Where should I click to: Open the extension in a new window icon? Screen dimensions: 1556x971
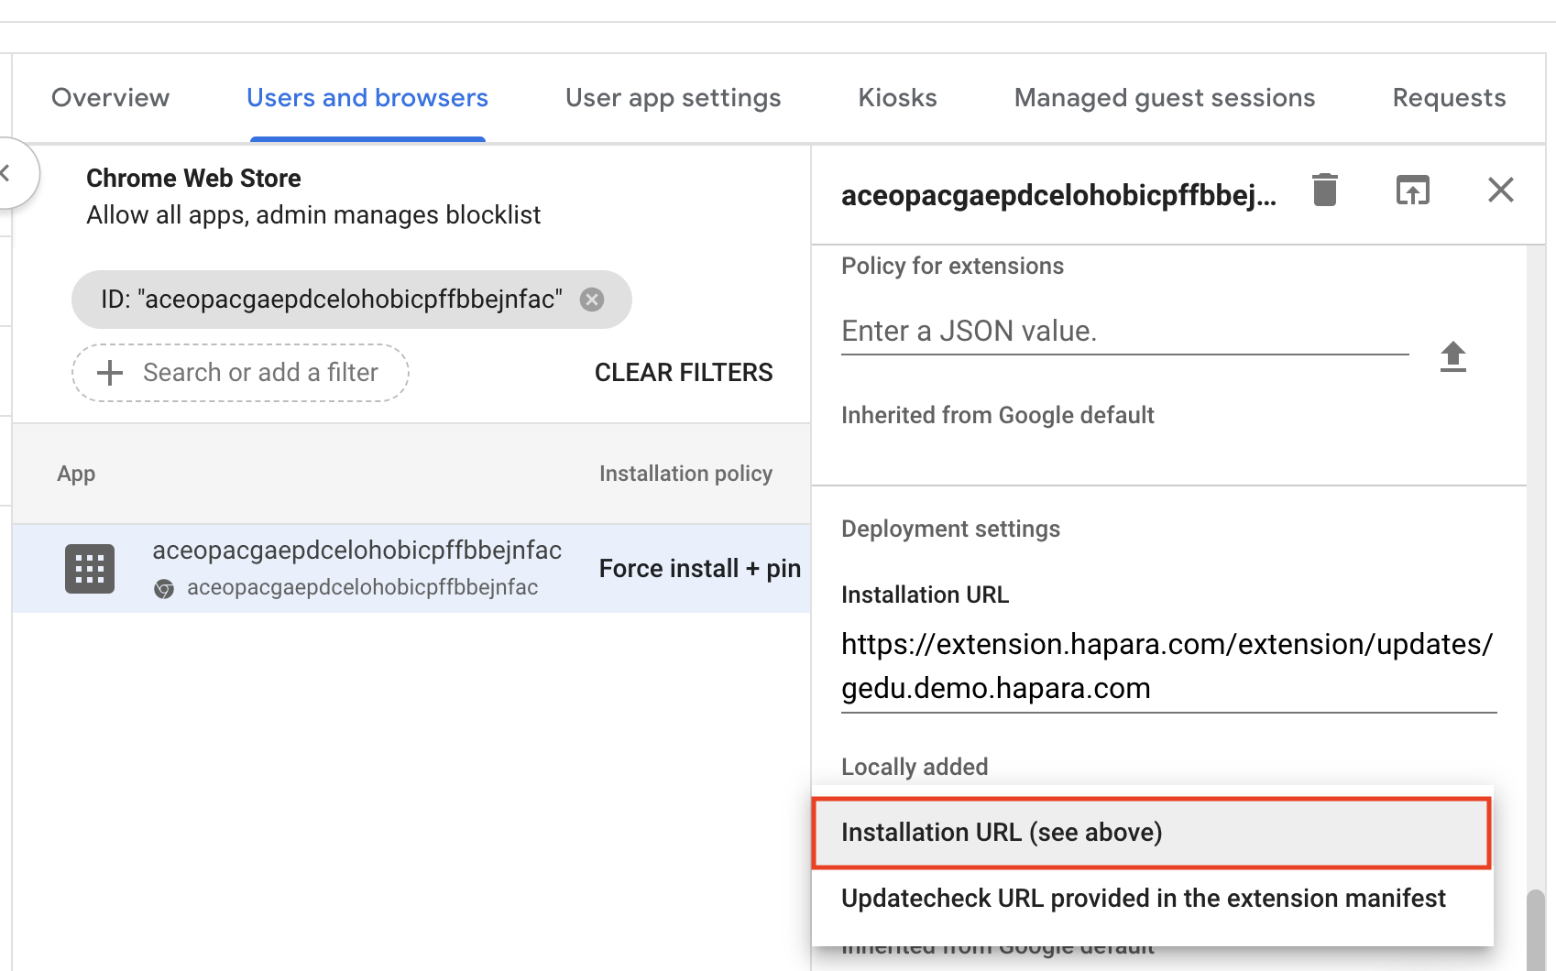[1412, 190]
